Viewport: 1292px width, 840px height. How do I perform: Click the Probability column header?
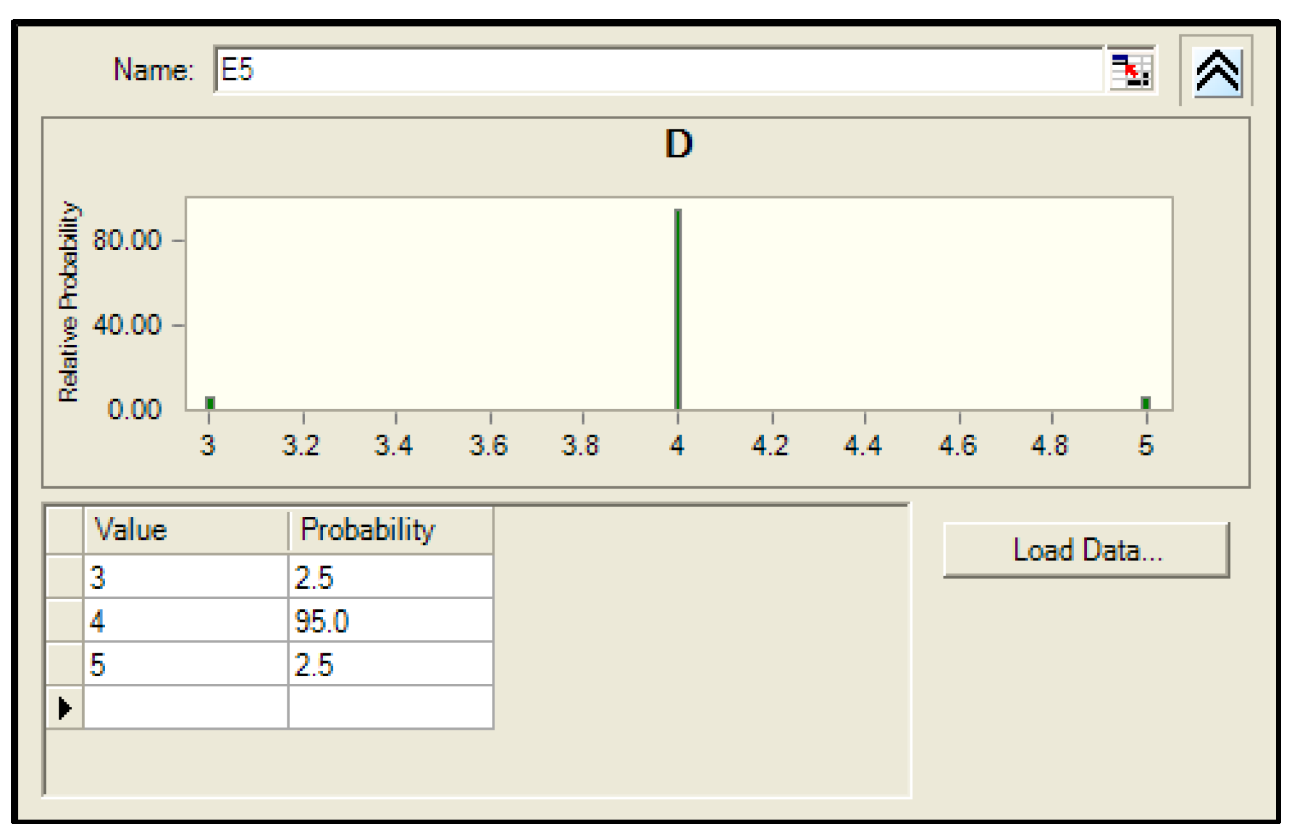pyautogui.click(x=391, y=530)
